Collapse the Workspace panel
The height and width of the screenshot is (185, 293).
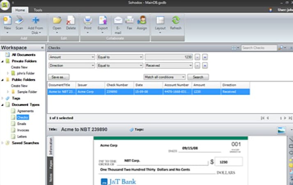coord(42,48)
